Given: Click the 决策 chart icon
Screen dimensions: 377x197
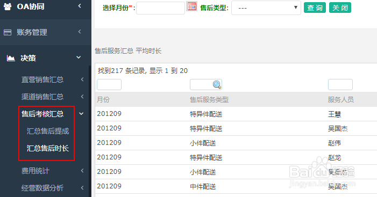Looking at the screenshot, I should click(x=11, y=58).
